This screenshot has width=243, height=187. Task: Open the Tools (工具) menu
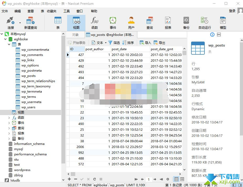point(67,11)
